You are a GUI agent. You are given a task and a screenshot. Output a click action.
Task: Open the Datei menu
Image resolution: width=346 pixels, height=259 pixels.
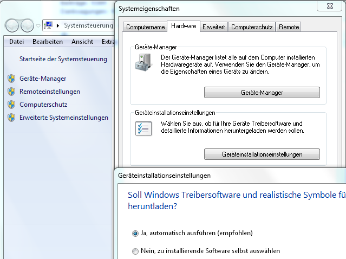click(x=17, y=42)
